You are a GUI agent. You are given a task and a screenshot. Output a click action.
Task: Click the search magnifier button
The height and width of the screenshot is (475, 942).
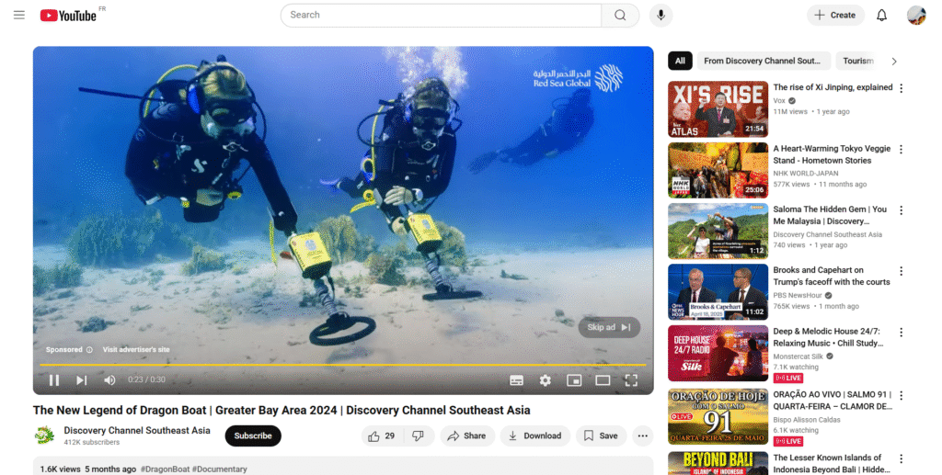pyautogui.click(x=620, y=15)
